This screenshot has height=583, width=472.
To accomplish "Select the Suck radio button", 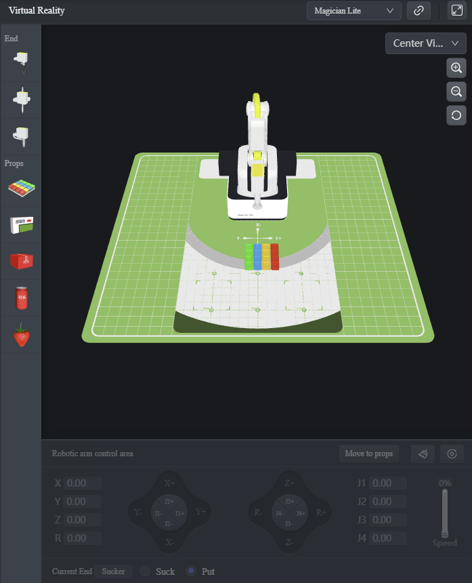I will pos(145,571).
